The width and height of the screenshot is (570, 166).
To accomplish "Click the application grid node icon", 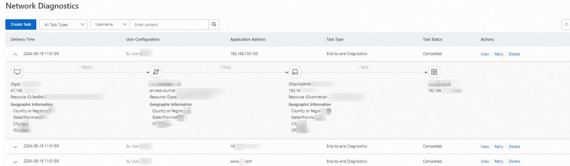I will [x=434, y=72].
